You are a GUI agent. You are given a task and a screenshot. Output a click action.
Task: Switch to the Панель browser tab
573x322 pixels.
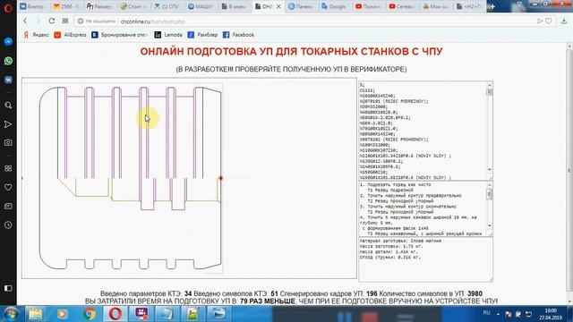pyautogui.click(x=302, y=6)
